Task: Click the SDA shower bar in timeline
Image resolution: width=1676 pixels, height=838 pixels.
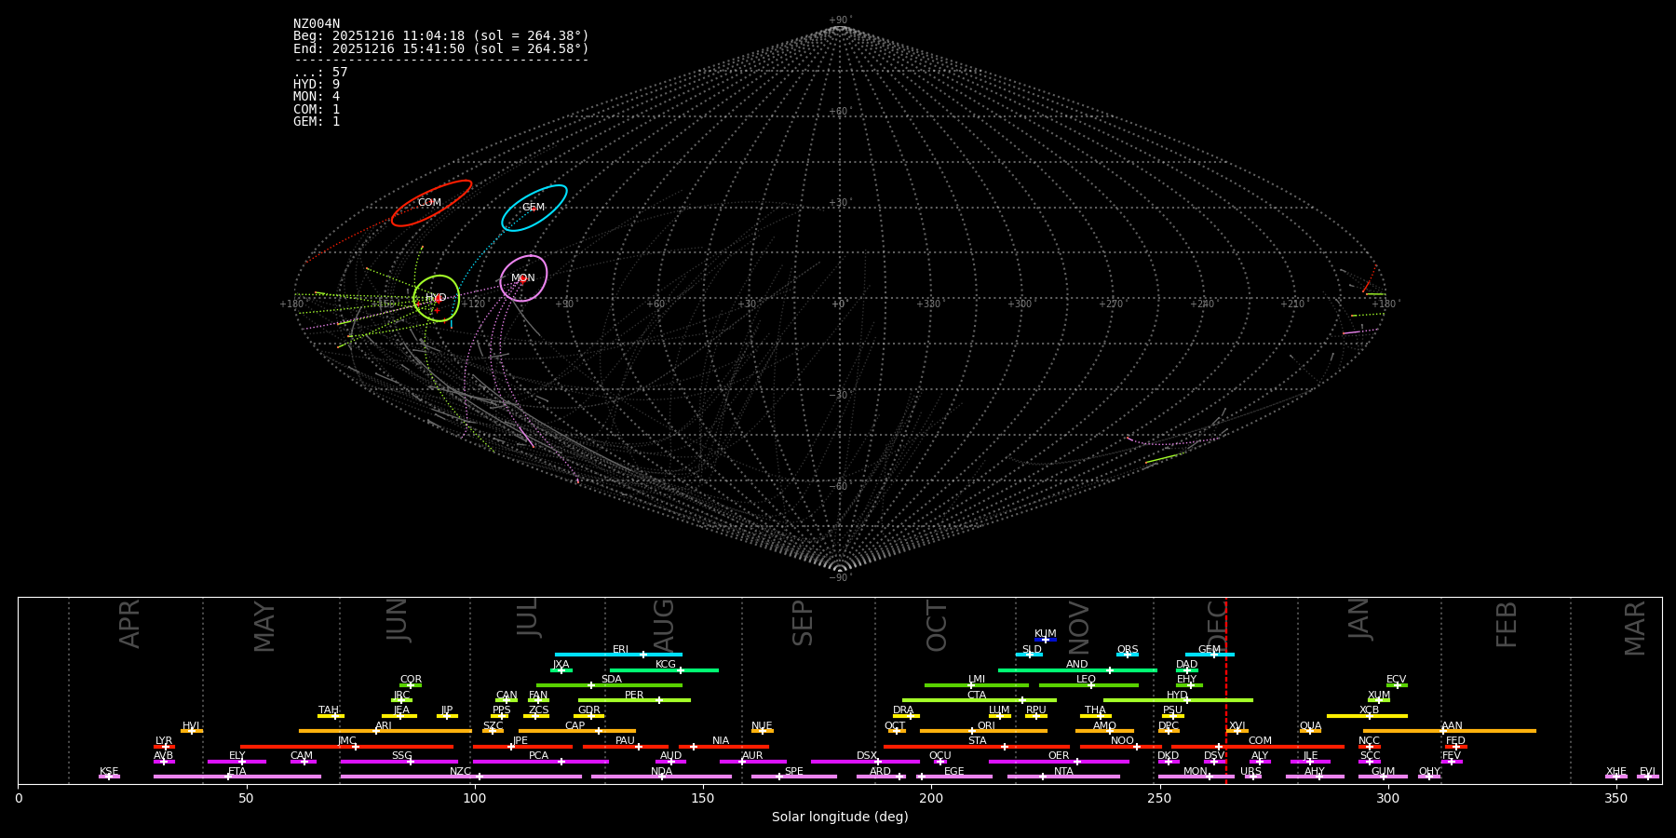Action: 609,685
